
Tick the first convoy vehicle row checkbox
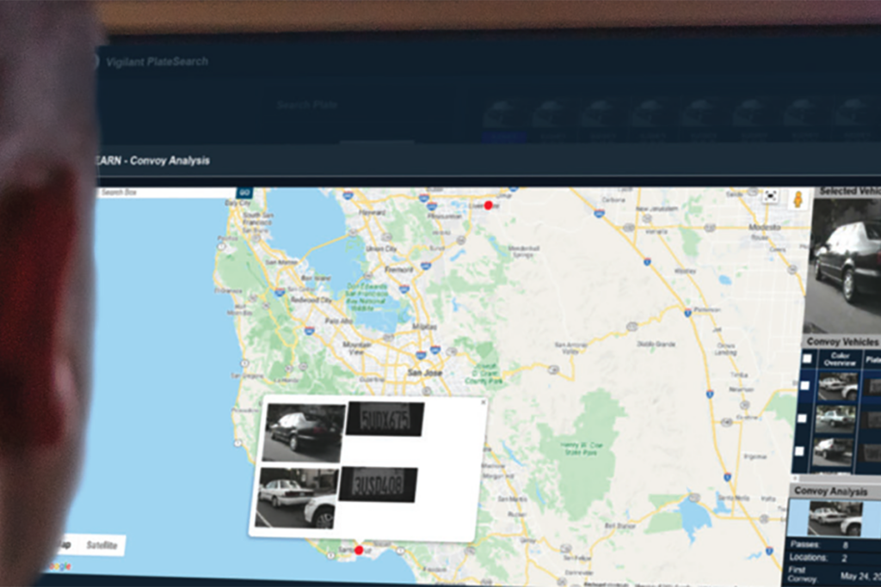pos(804,386)
